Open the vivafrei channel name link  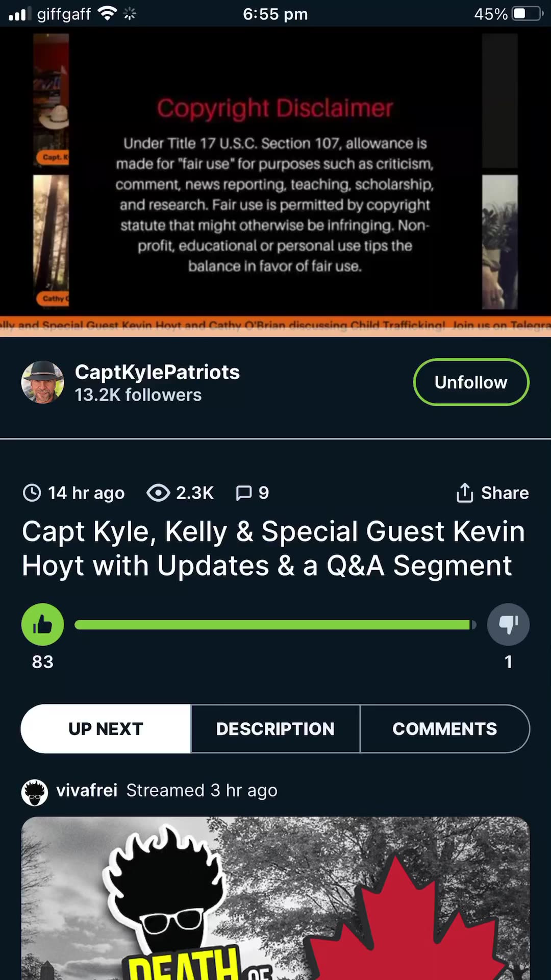[87, 790]
